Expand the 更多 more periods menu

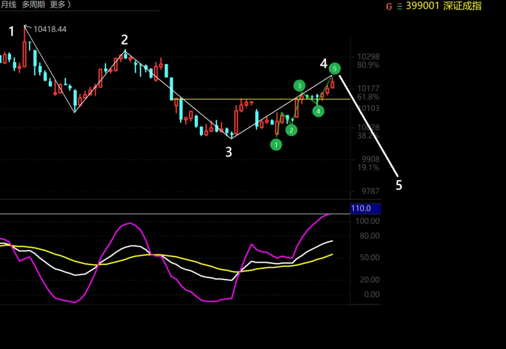(x=60, y=5)
